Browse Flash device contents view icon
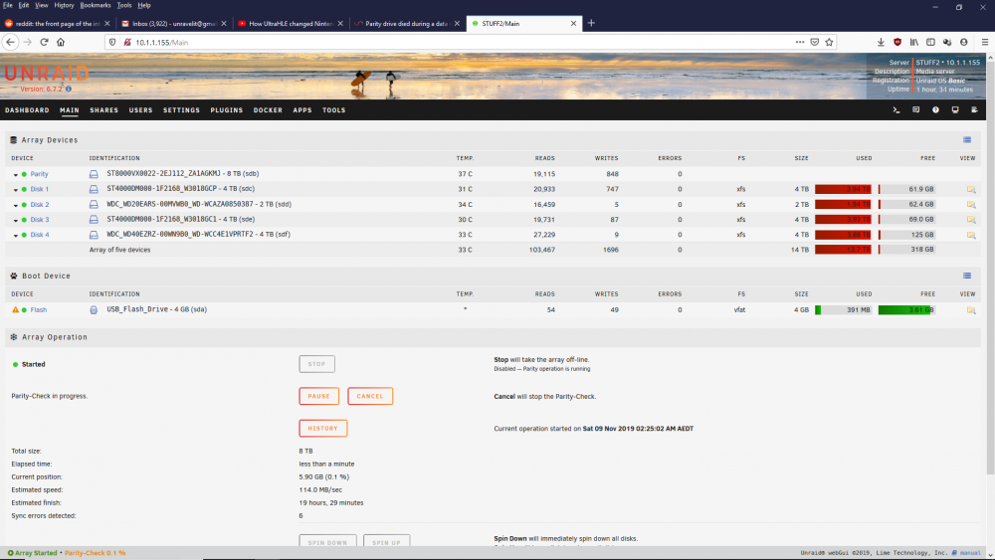 pos(971,310)
